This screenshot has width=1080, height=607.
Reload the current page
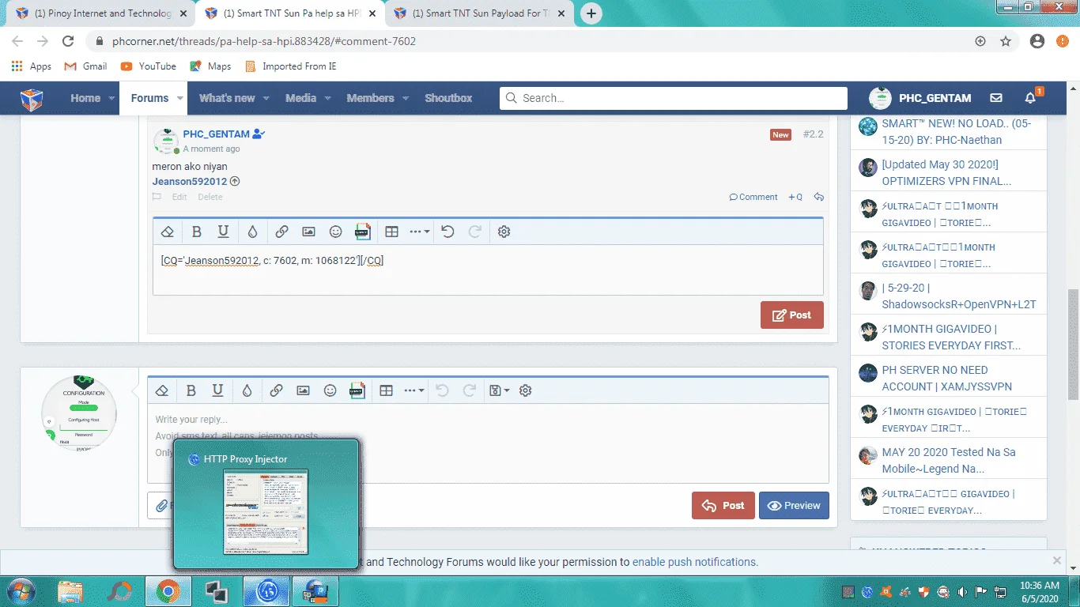click(x=68, y=41)
